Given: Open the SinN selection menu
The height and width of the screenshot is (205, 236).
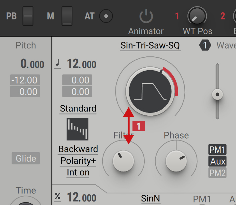Looking at the screenshot, I should pos(150,199).
